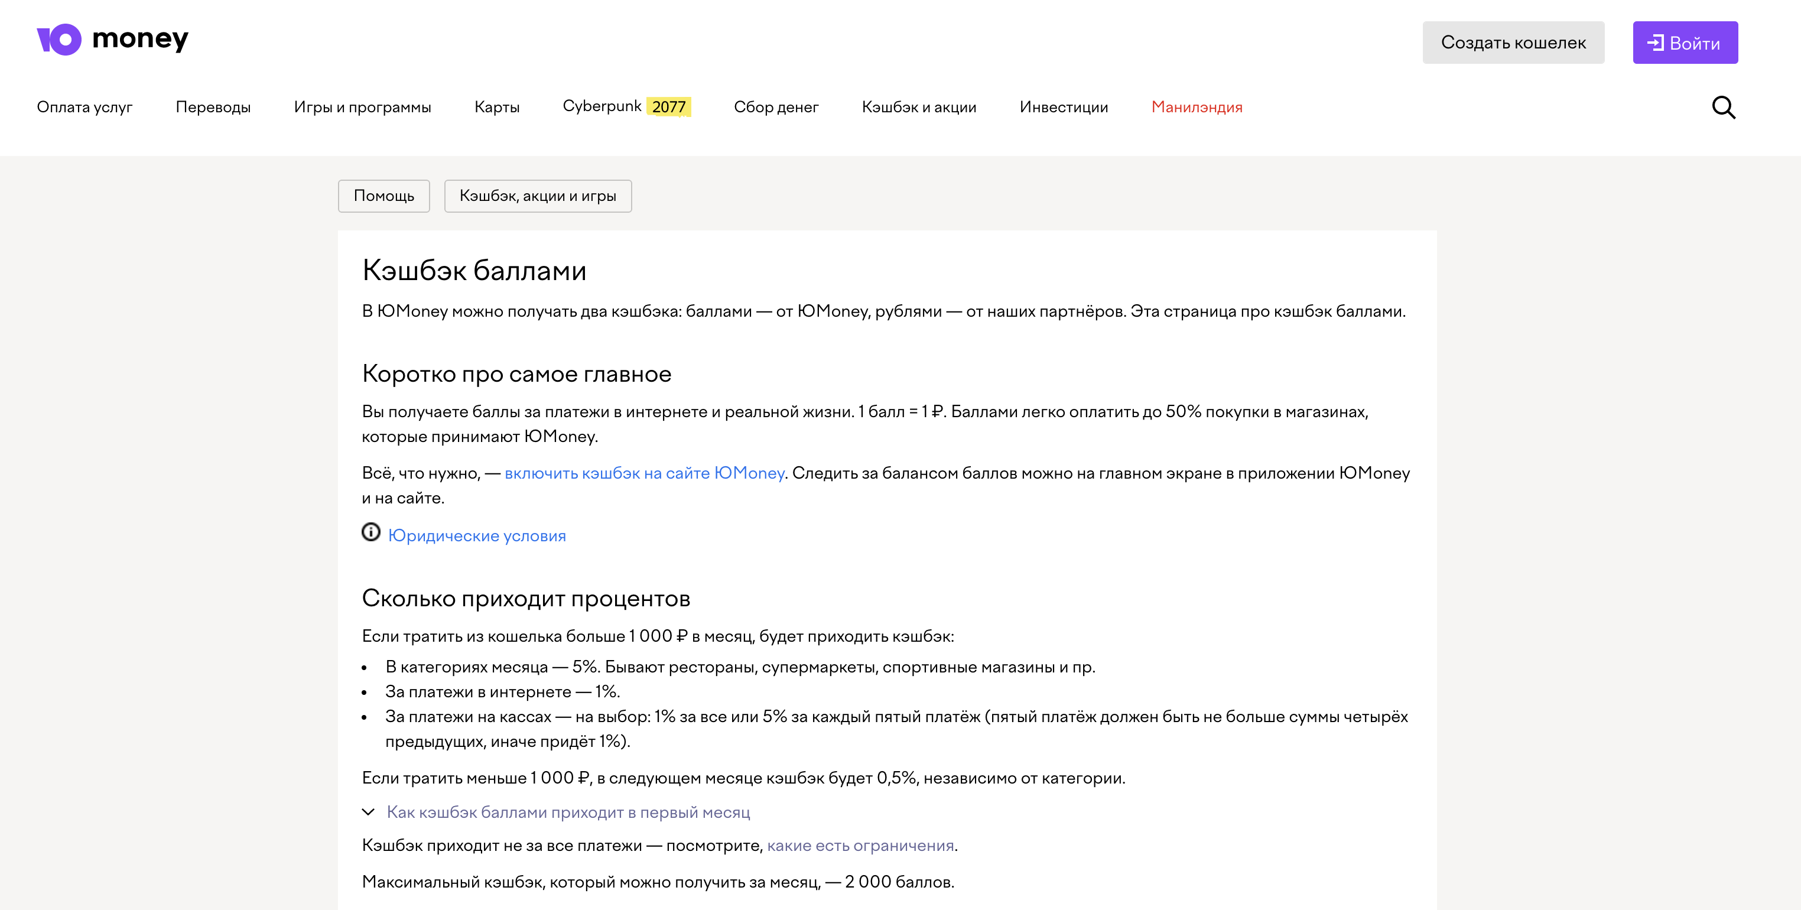Click the Создать кошелек button
1801x910 pixels.
1513,43
